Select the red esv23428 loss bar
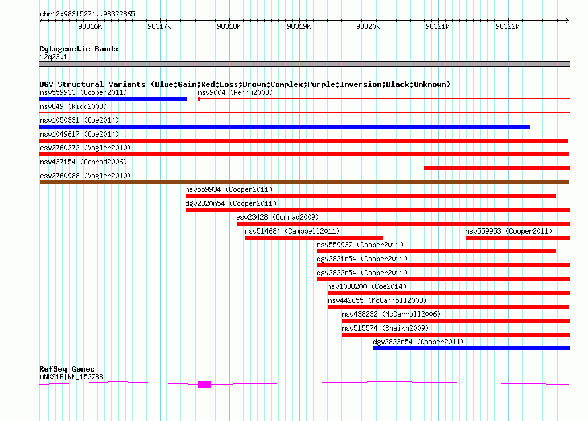Viewport: 588px width, 421px height. coord(403,224)
